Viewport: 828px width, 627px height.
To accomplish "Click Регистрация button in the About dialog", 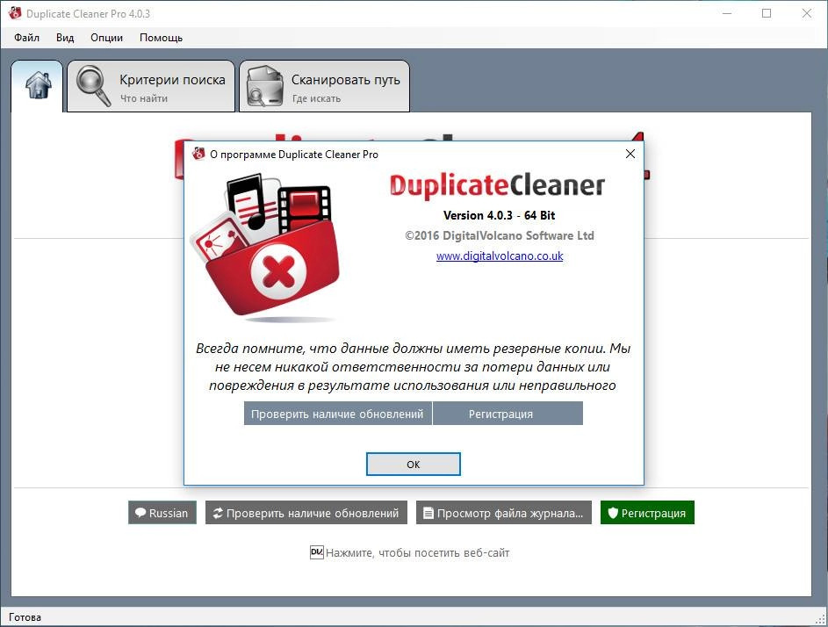I will pyautogui.click(x=508, y=414).
